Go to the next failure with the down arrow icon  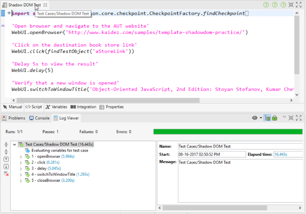(x=6, y=166)
